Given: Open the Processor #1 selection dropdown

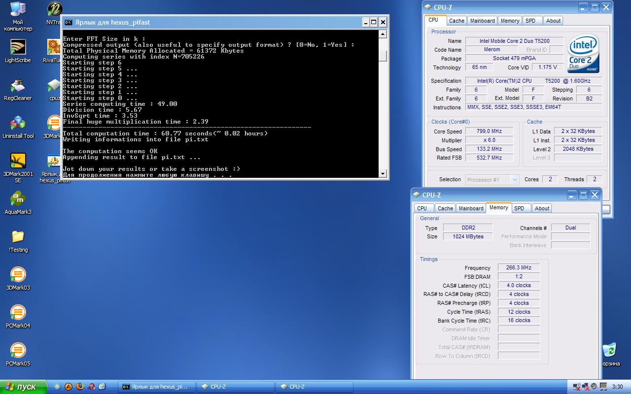Looking at the screenshot, I should coord(492,180).
